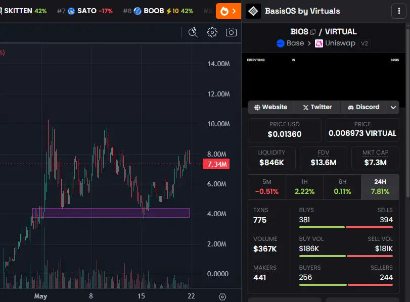Click the 14.00M price axis label
The width and height of the screenshot is (410, 302).
pyautogui.click(x=218, y=64)
